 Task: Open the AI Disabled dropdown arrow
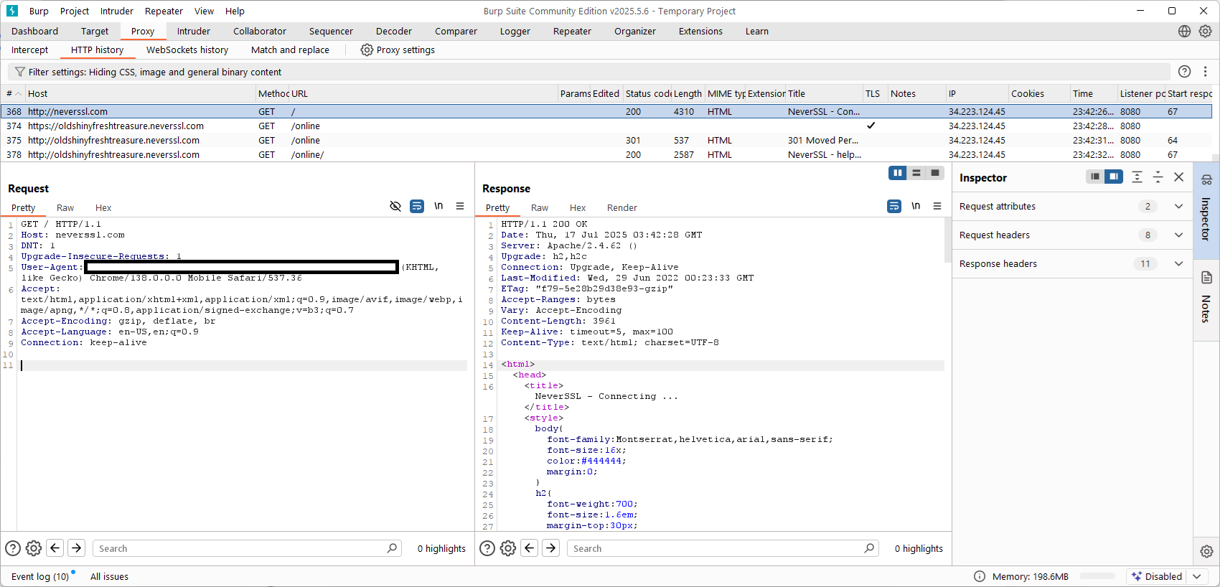click(x=1196, y=576)
